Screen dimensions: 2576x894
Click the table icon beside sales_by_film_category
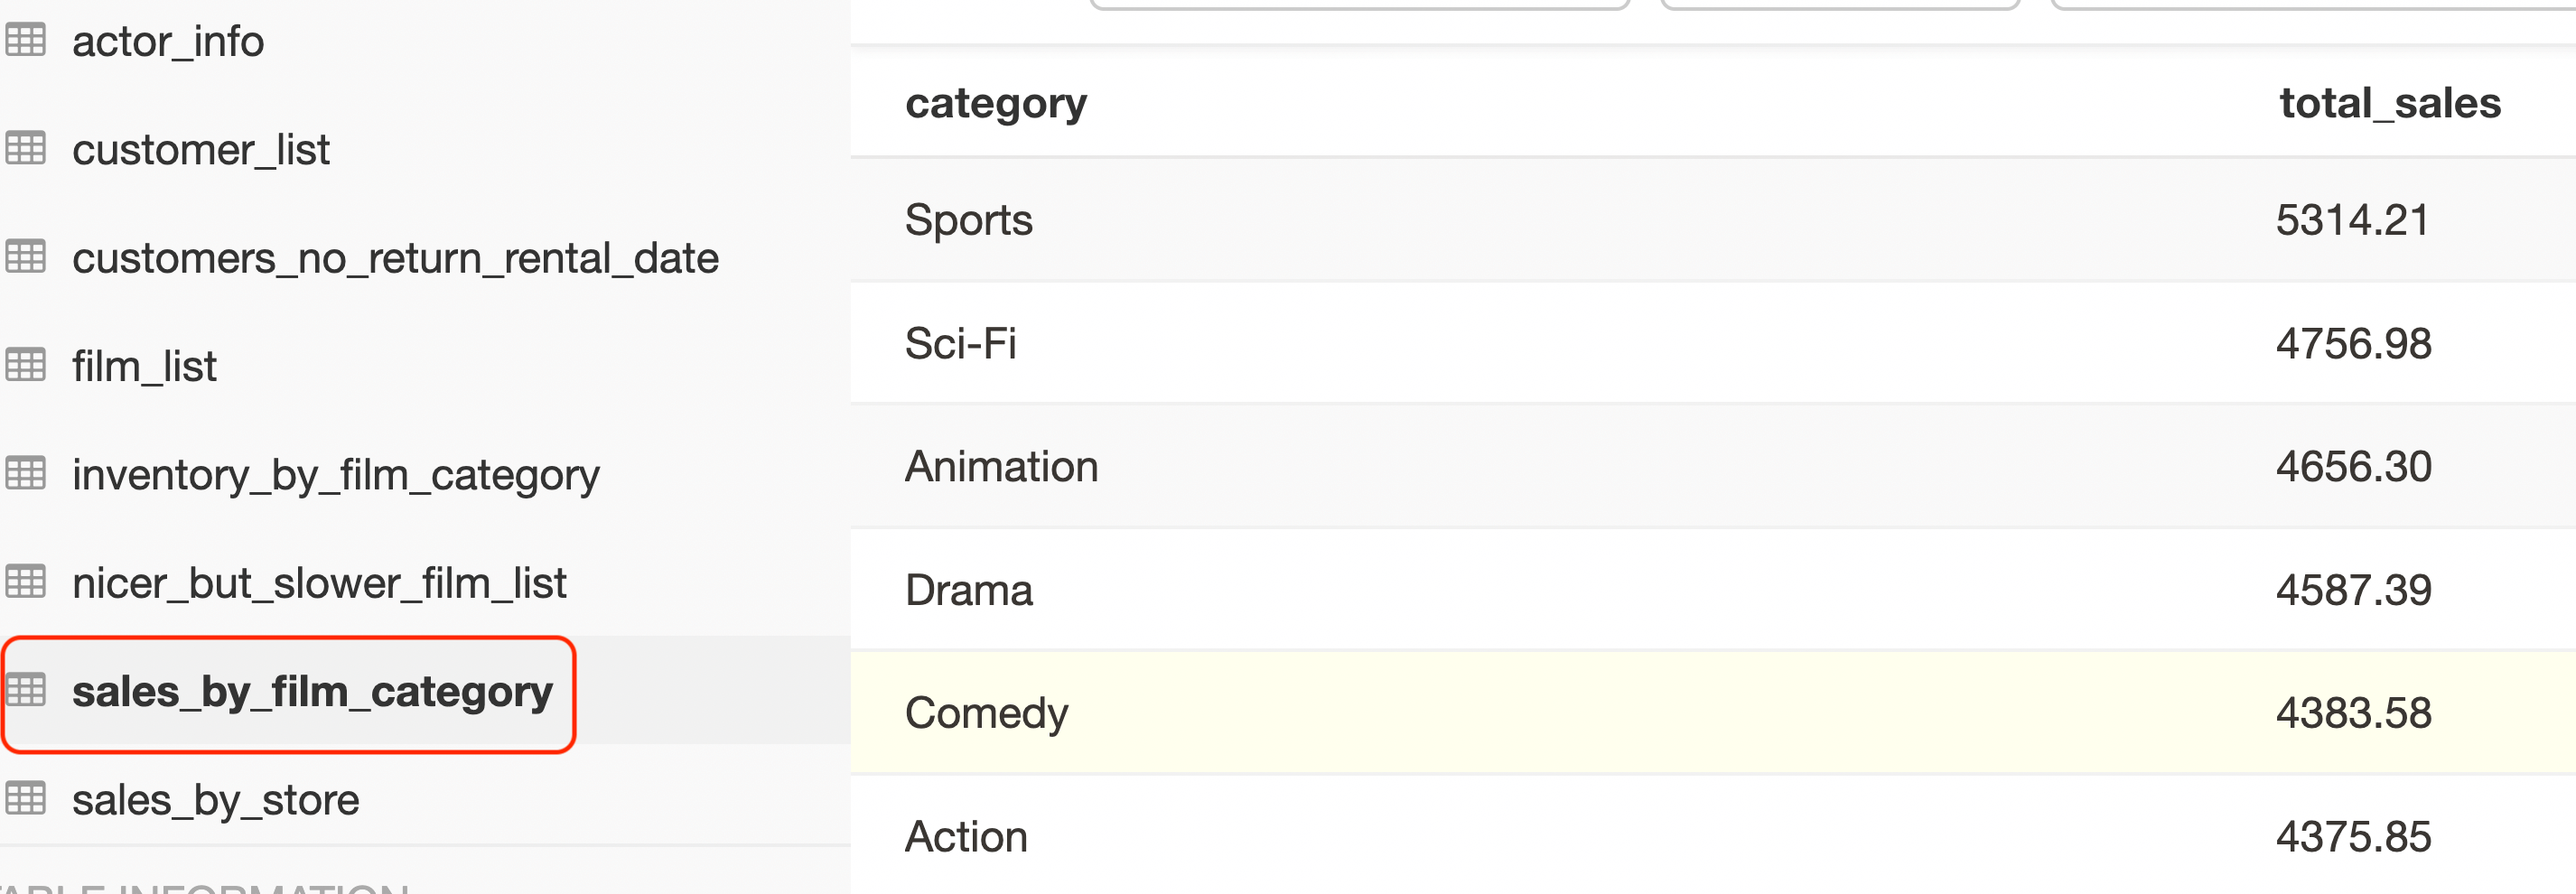29,692
